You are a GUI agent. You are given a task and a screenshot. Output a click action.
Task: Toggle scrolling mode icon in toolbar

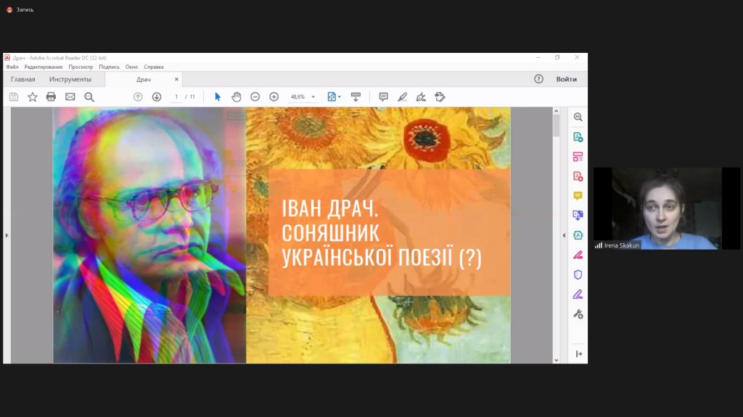coord(356,97)
